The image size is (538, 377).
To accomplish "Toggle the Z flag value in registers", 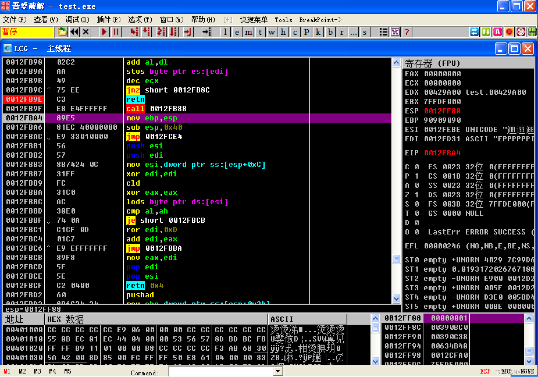I will (417, 195).
